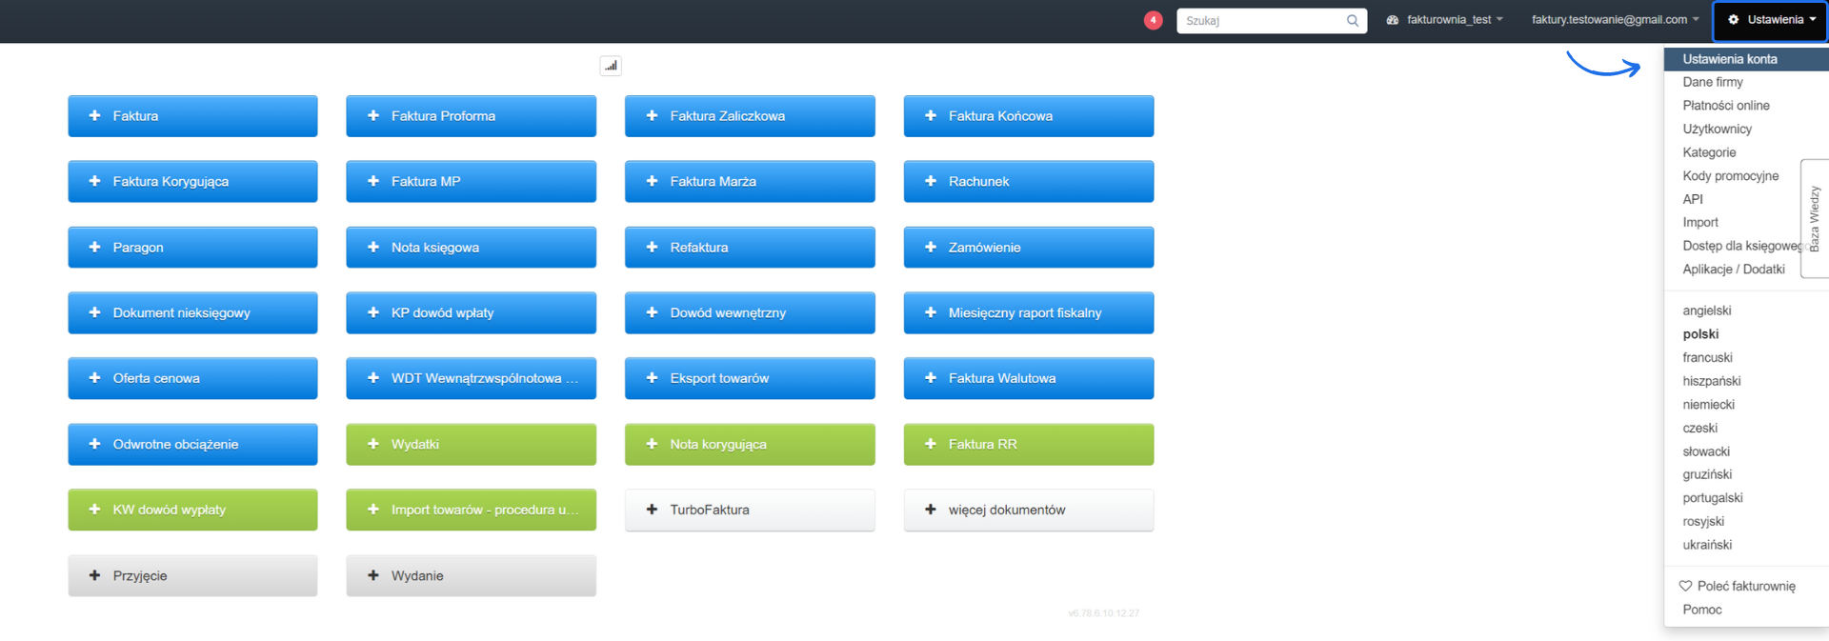Create a new Rachunek
The image size is (1829, 641).
pos(1029,181)
